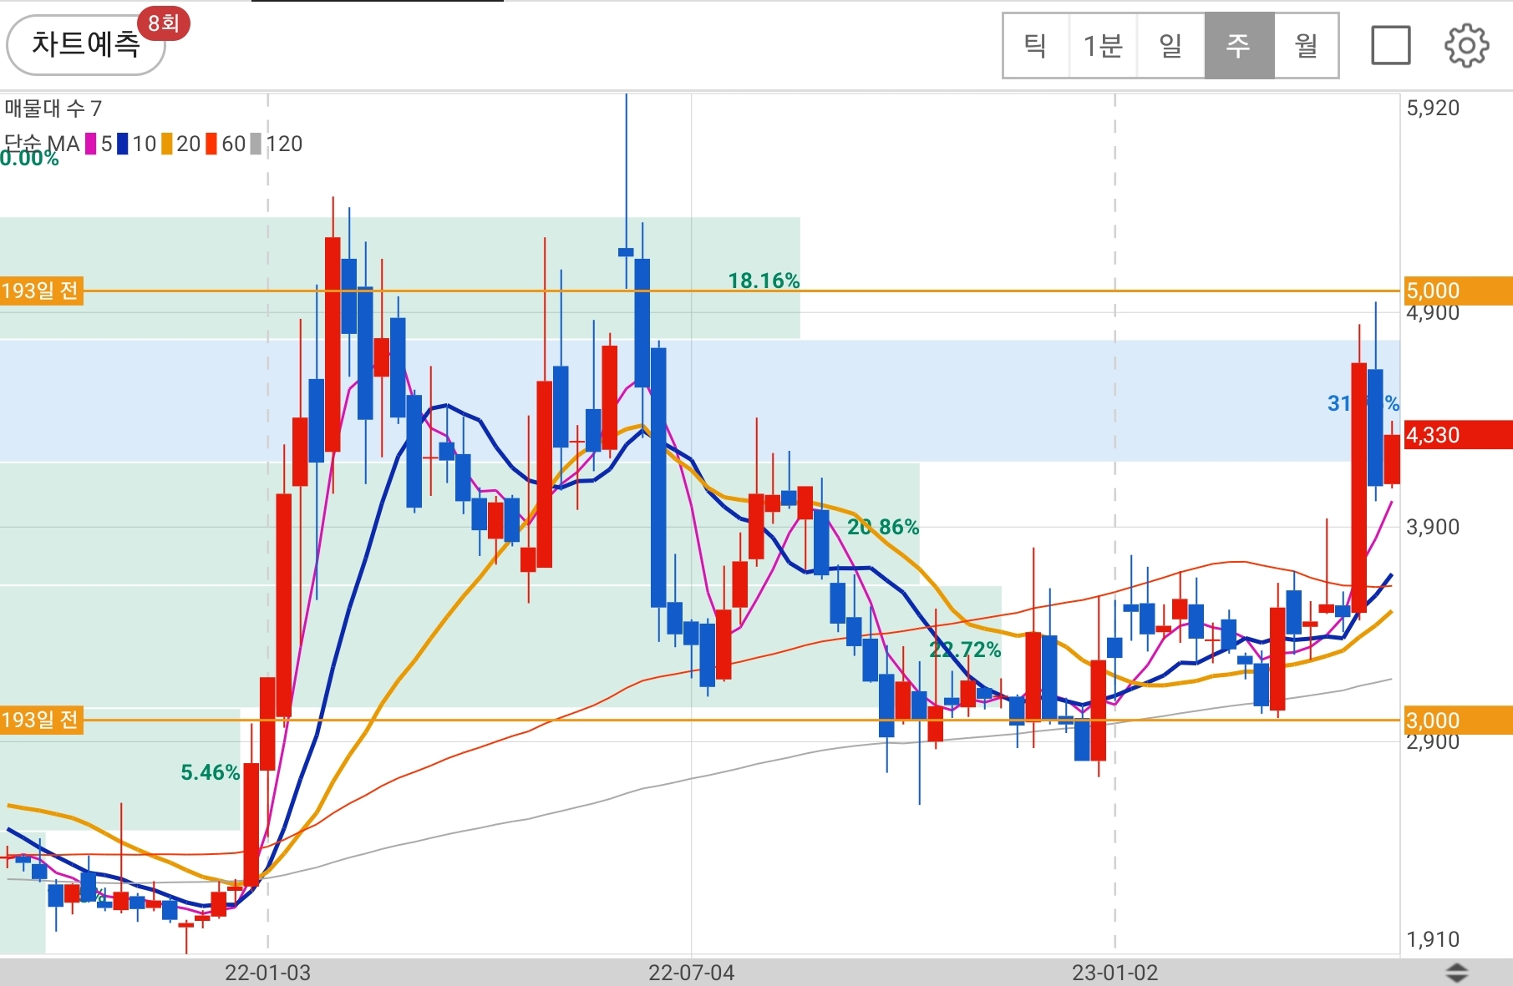Click the 22.72% volume profile value
This screenshot has height=986, width=1513.
[x=965, y=650]
